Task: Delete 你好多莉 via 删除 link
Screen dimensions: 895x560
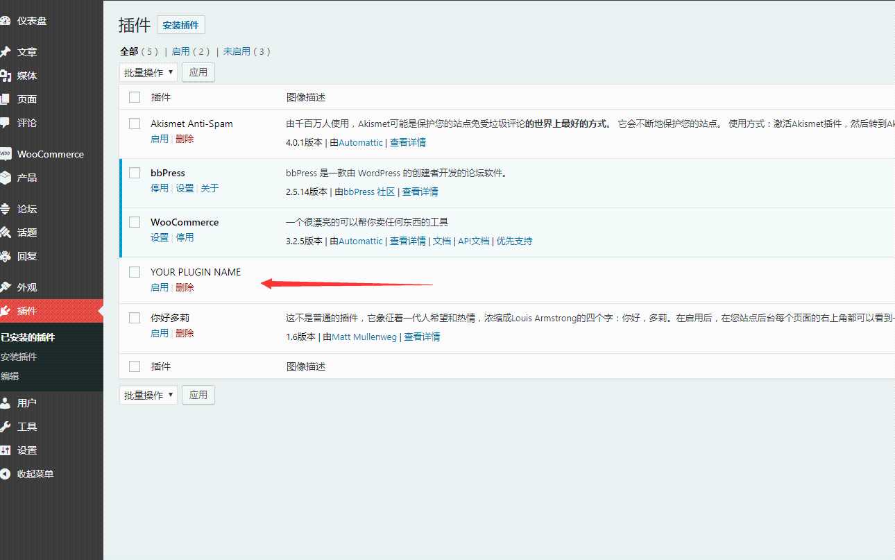Action: pos(185,333)
